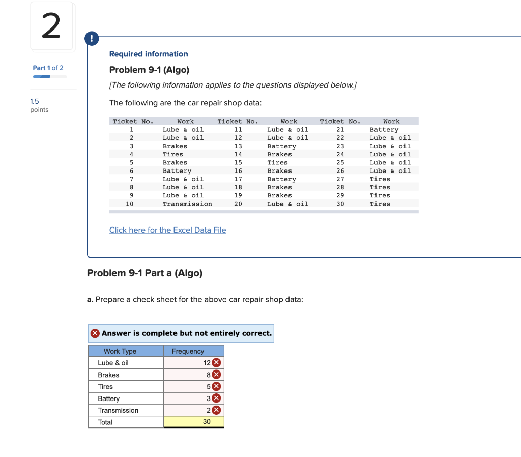Click the Lube & oil row label

coord(113,362)
